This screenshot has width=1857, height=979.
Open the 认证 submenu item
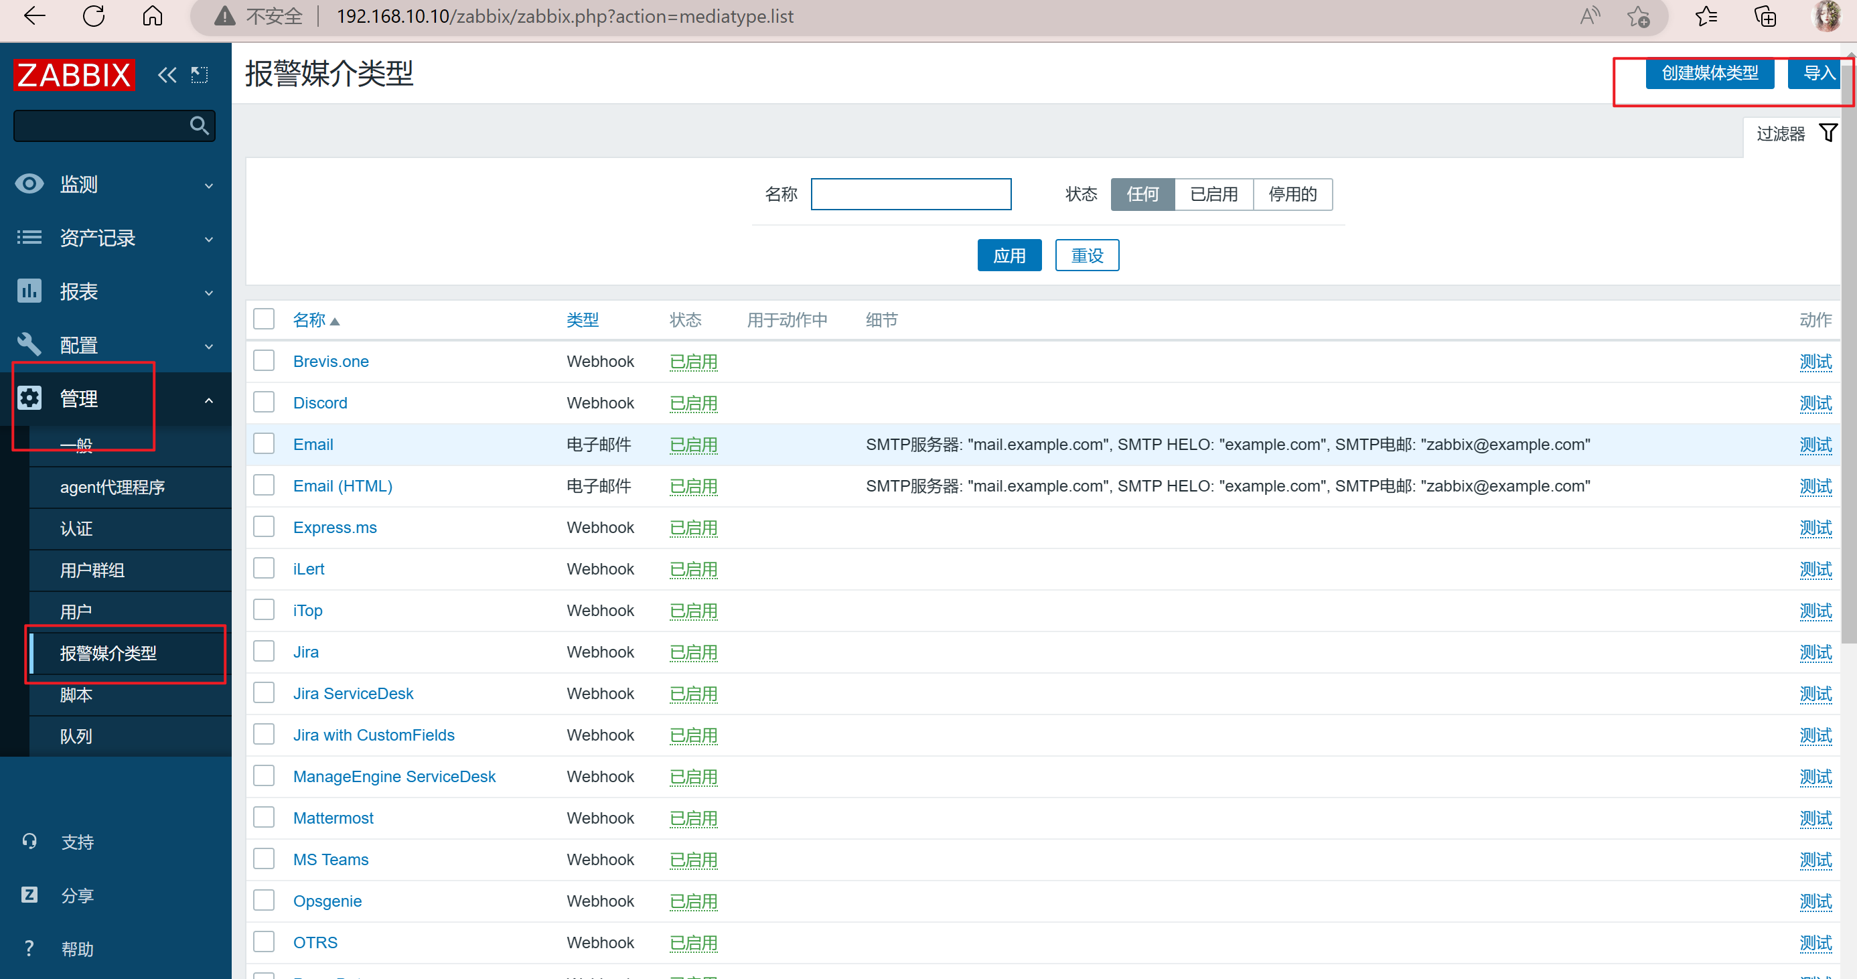(131, 528)
